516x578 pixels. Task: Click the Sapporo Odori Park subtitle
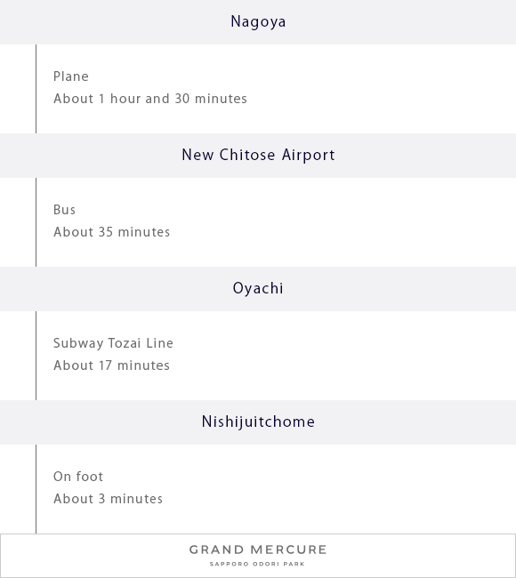click(x=257, y=564)
